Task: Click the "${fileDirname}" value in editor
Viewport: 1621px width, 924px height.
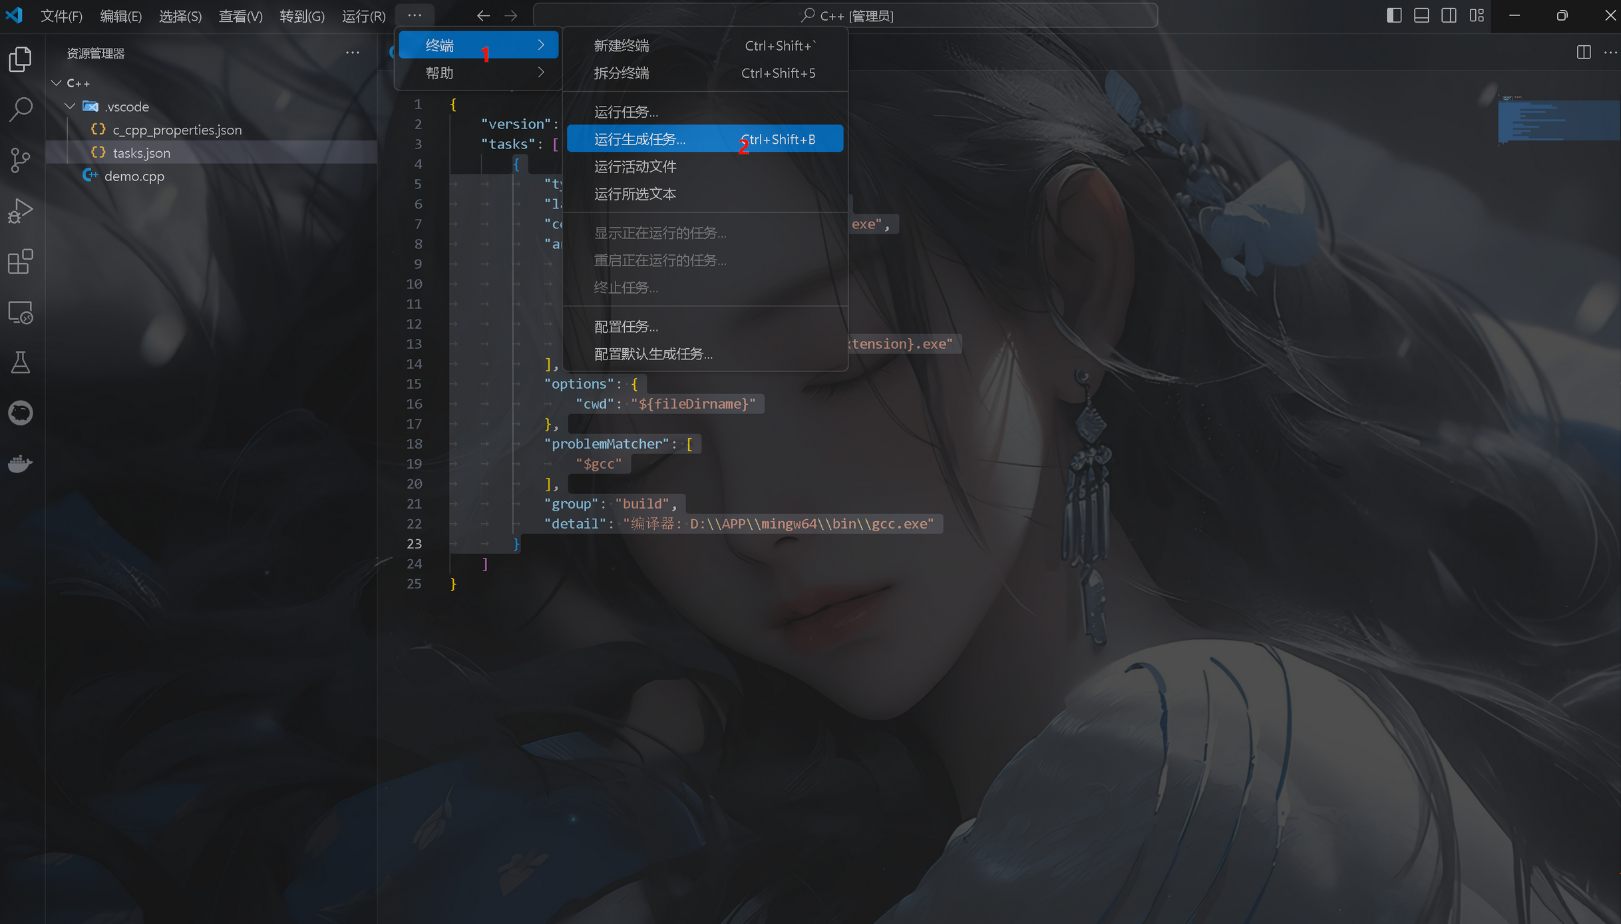Action: (x=693, y=404)
